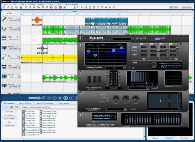The height and width of the screenshot is (142, 195).
Task: Solo the Choir track
Action: point(10,20)
